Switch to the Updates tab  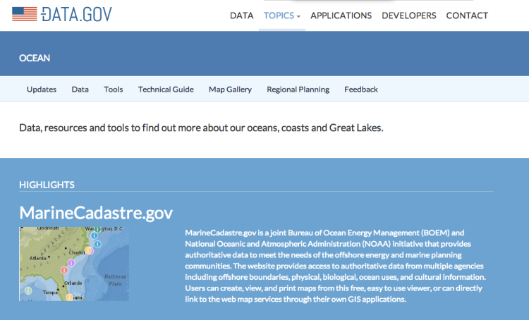[x=42, y=90]
